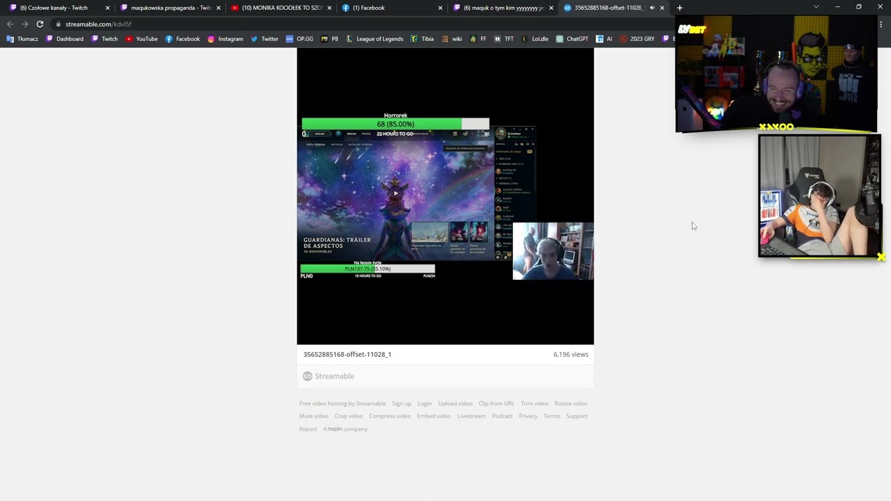Open the Upload video link

coord(455,404)
